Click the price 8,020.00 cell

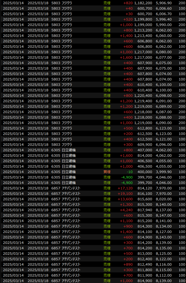click(x=164, y=199)
